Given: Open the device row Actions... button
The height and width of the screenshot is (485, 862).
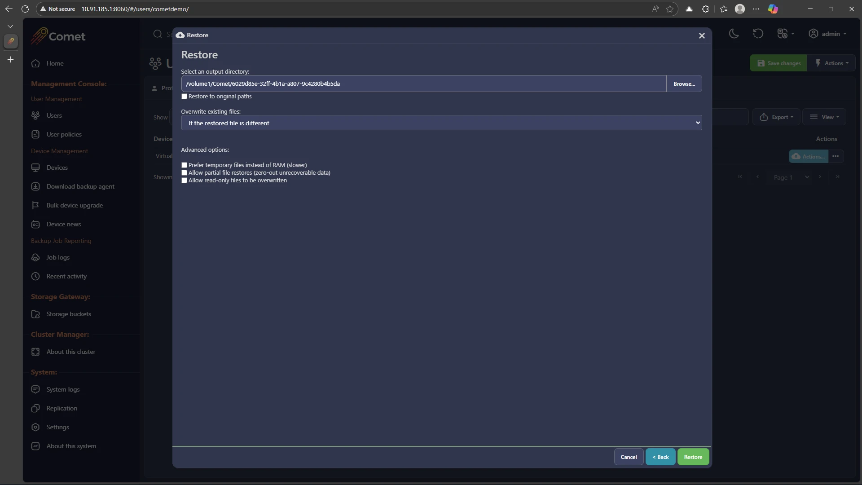Looking at the screenshot, I should (x=808, y=156).
